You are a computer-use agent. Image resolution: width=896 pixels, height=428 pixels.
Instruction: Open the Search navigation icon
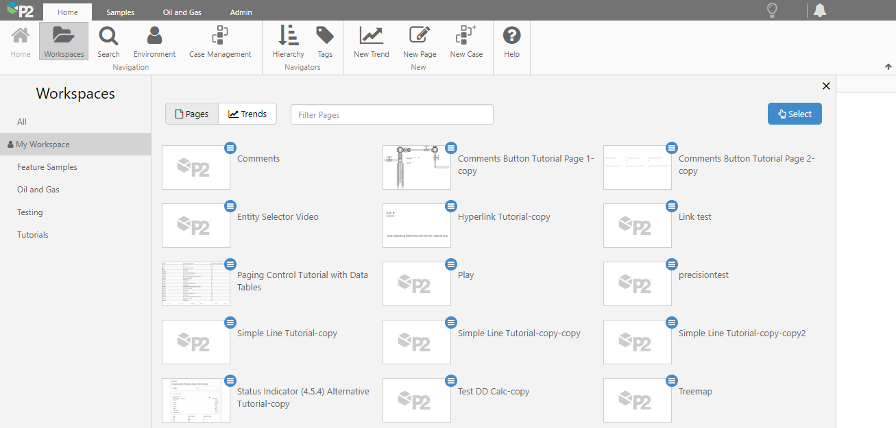(x=108, y=41)
